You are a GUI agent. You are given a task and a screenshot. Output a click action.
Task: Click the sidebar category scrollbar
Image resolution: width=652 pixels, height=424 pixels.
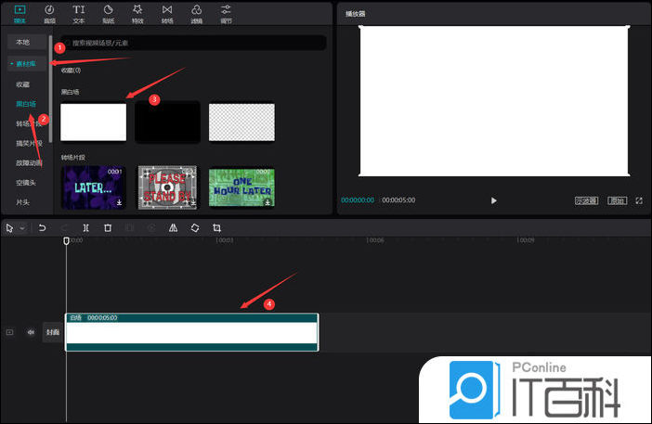coord(50,89)
